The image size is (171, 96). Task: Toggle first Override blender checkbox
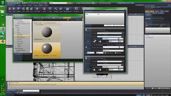coord(86,30)
